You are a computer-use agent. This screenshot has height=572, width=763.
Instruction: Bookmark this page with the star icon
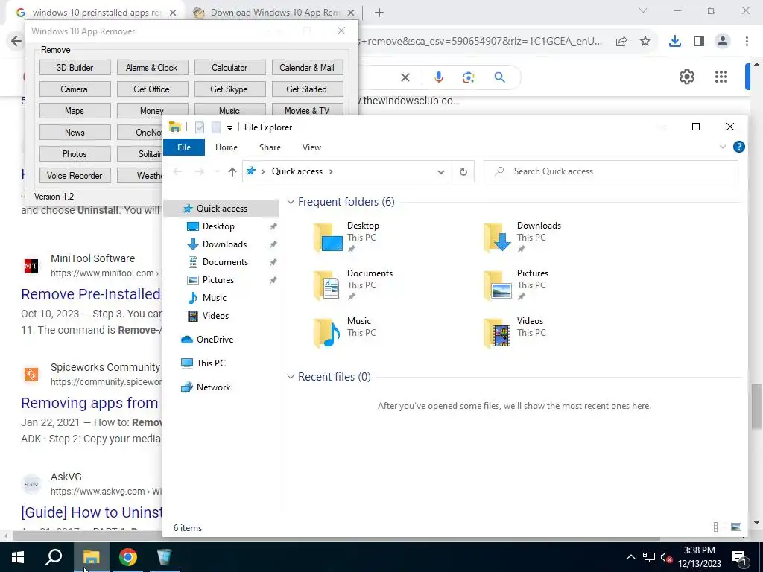click(x=645, y=42)
